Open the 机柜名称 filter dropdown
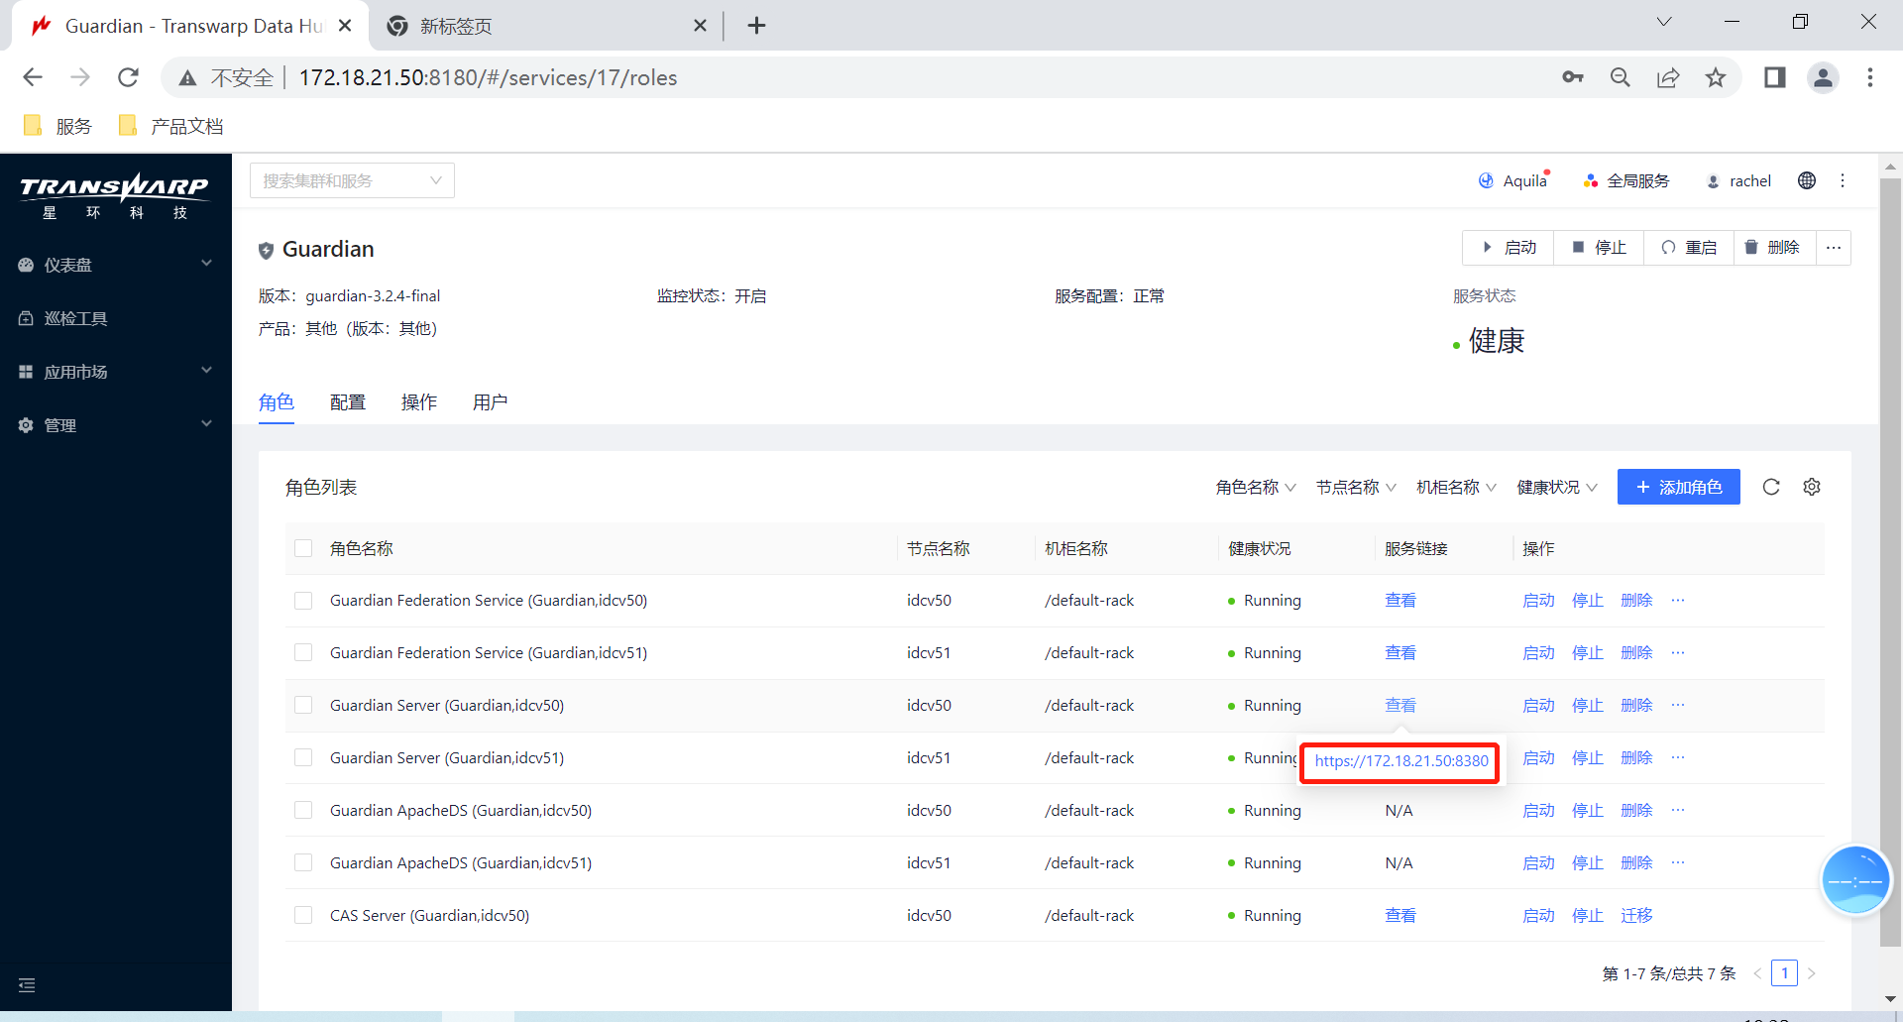This screenshot has width=1903, height=1022. point(1456,487)
